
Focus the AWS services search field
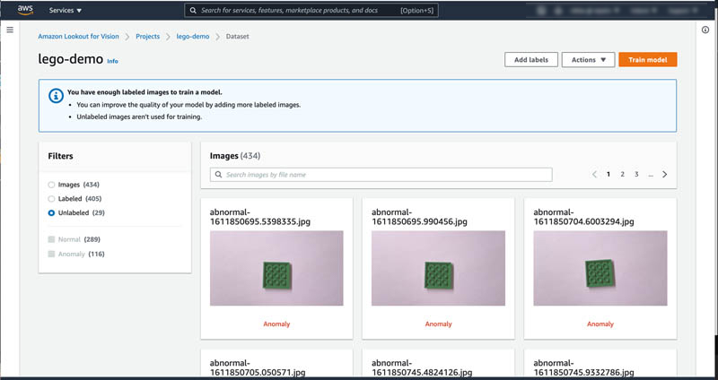(x=311, y=10)
